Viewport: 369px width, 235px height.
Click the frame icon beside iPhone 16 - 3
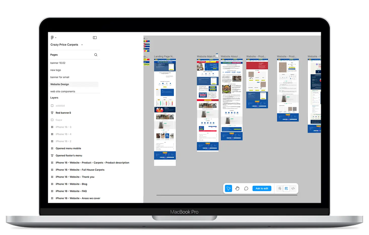(52, 127)
